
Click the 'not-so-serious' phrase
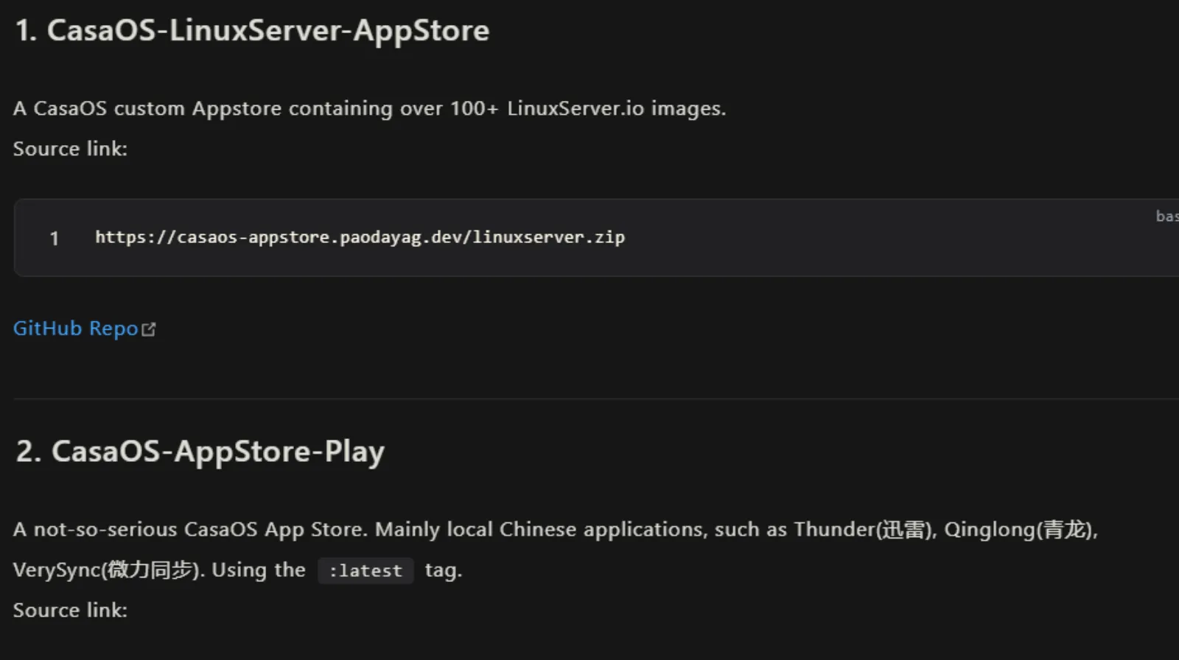click(105, 530)
